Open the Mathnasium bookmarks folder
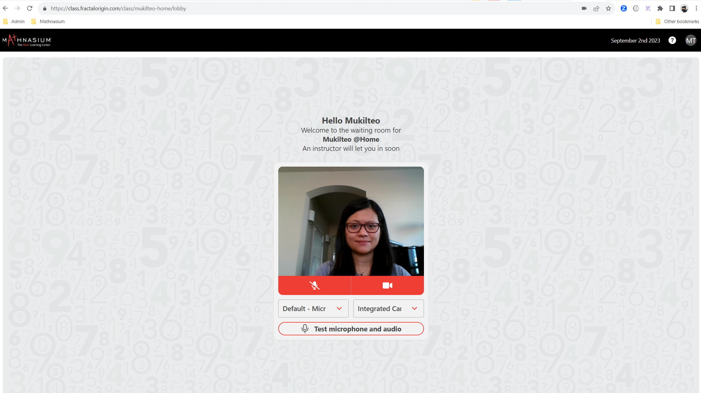The image size is (701, 393). [x=48, y=22]
